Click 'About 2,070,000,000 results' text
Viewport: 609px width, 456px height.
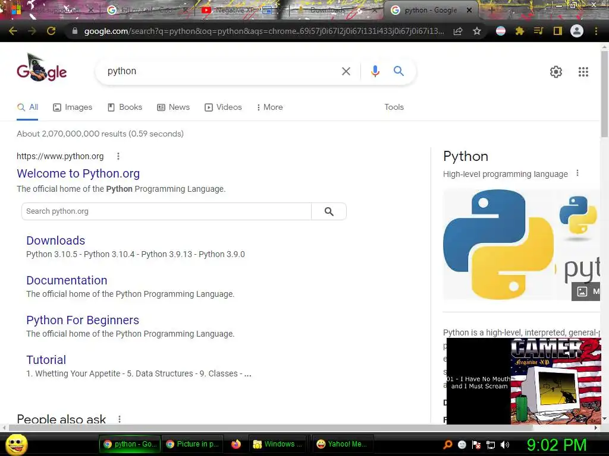[x=71, y=134]
